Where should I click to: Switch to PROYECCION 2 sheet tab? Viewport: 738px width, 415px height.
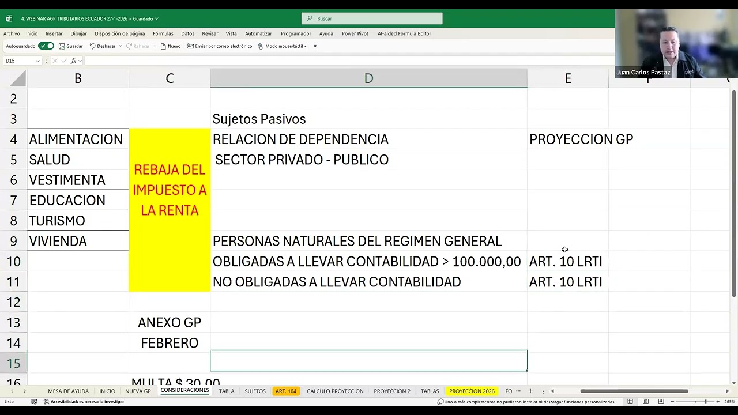coord(392,391)
